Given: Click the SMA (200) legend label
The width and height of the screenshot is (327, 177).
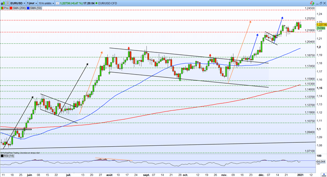Looking at the screenshot, I should pos(19,8).
